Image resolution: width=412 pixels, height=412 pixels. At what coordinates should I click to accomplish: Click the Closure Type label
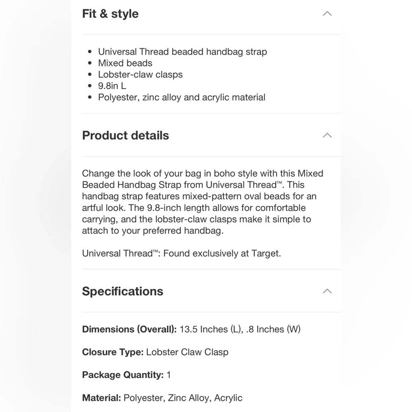tap(112, 352)
